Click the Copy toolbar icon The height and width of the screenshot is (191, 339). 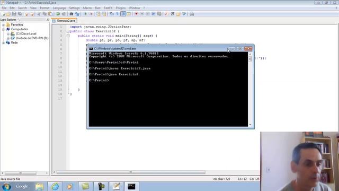(44, 14)
